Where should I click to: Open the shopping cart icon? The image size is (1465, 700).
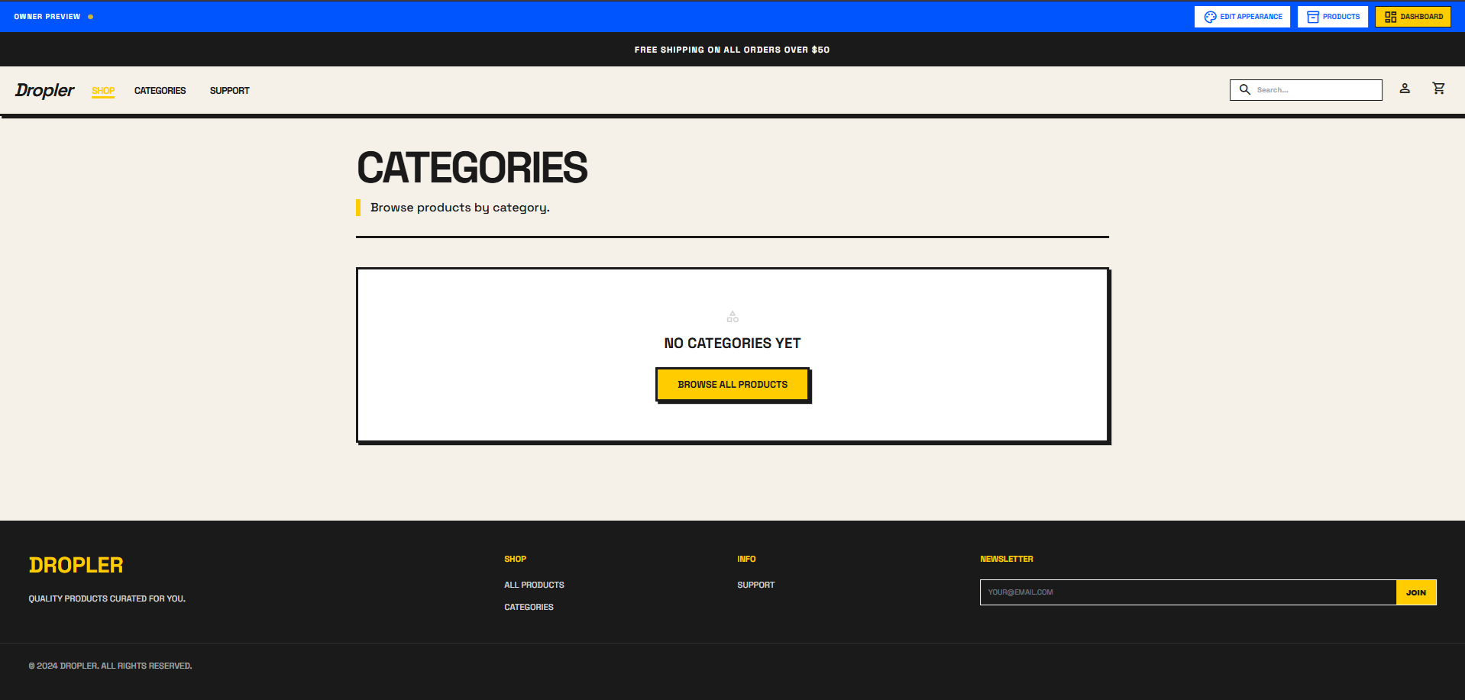click(1439, 89)
